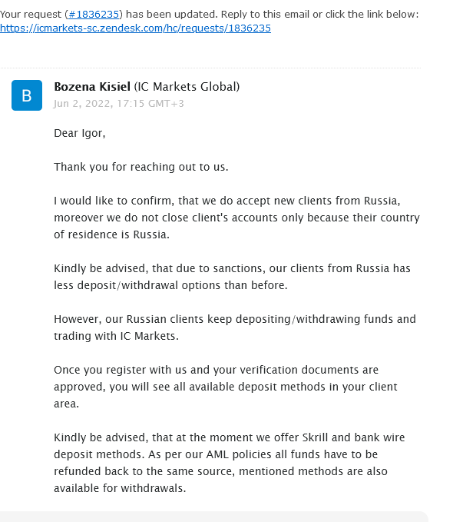Click the dotted separator line above message
453x522 pixels.
click(x=210, y=68)
